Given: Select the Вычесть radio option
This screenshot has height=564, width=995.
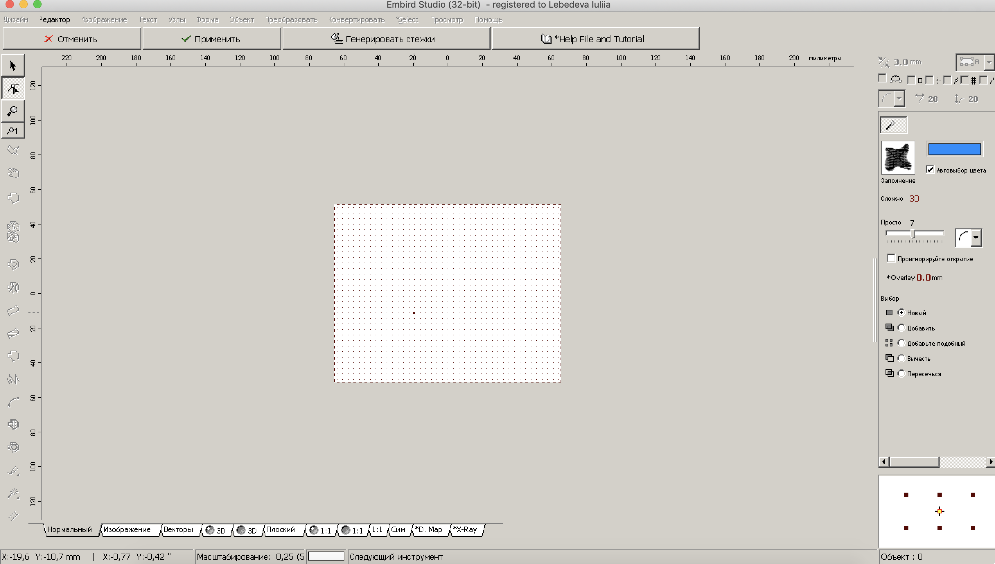Looking at the screenshot, I should [901, 358].
